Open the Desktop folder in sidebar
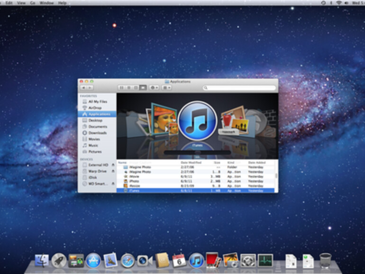 click(97, 120)
